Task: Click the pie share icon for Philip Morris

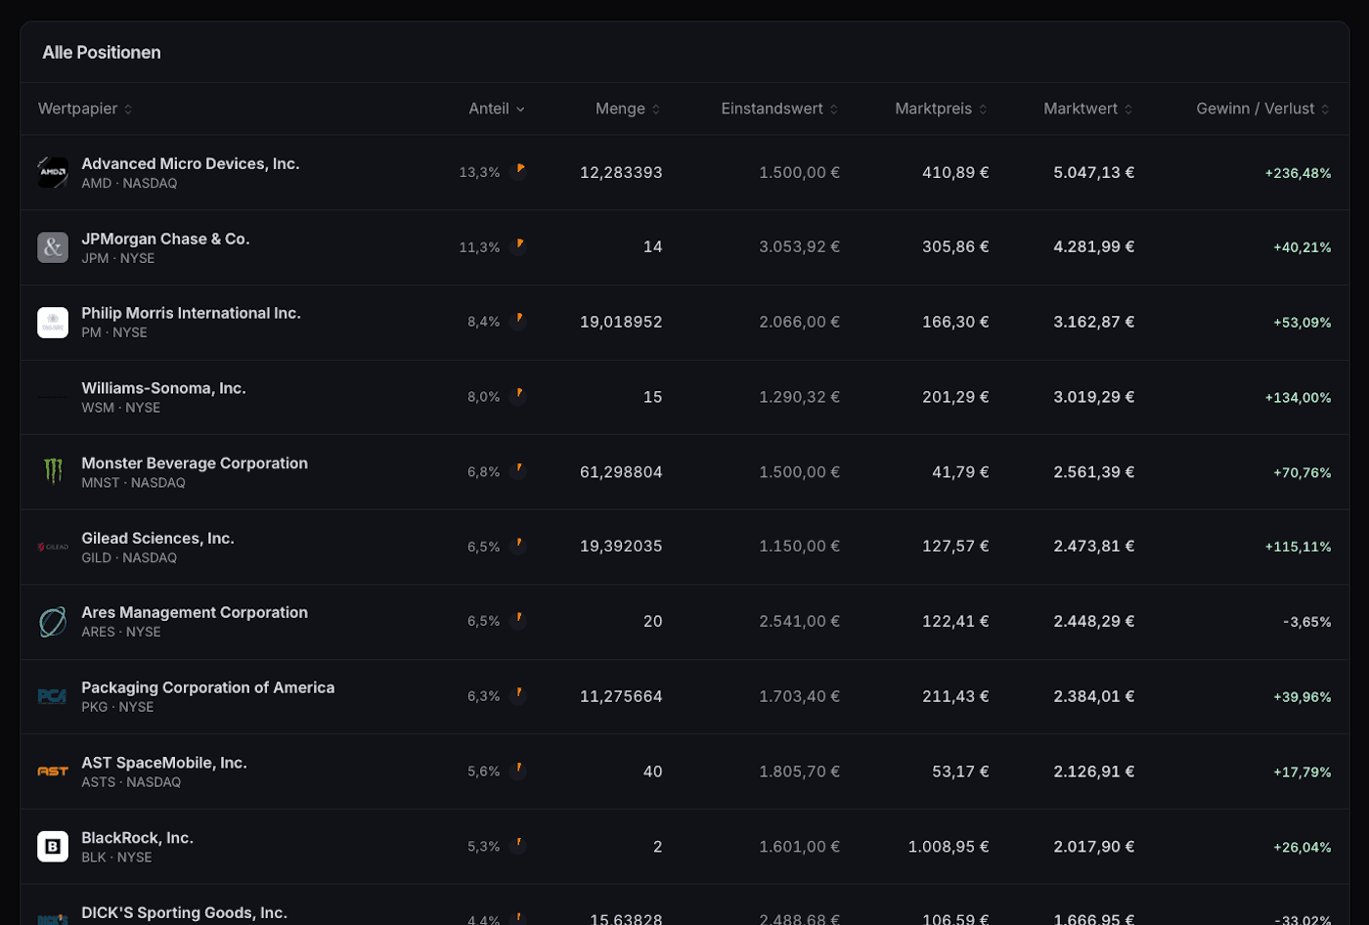Action: (x=518, y=321)
